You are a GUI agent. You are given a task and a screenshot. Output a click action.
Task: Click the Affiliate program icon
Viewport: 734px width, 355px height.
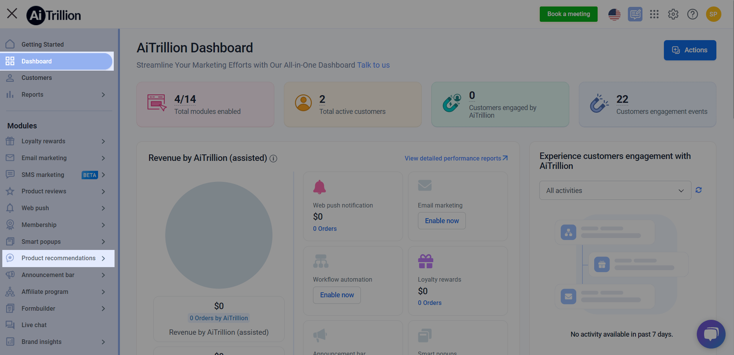[x=10, y=292]
